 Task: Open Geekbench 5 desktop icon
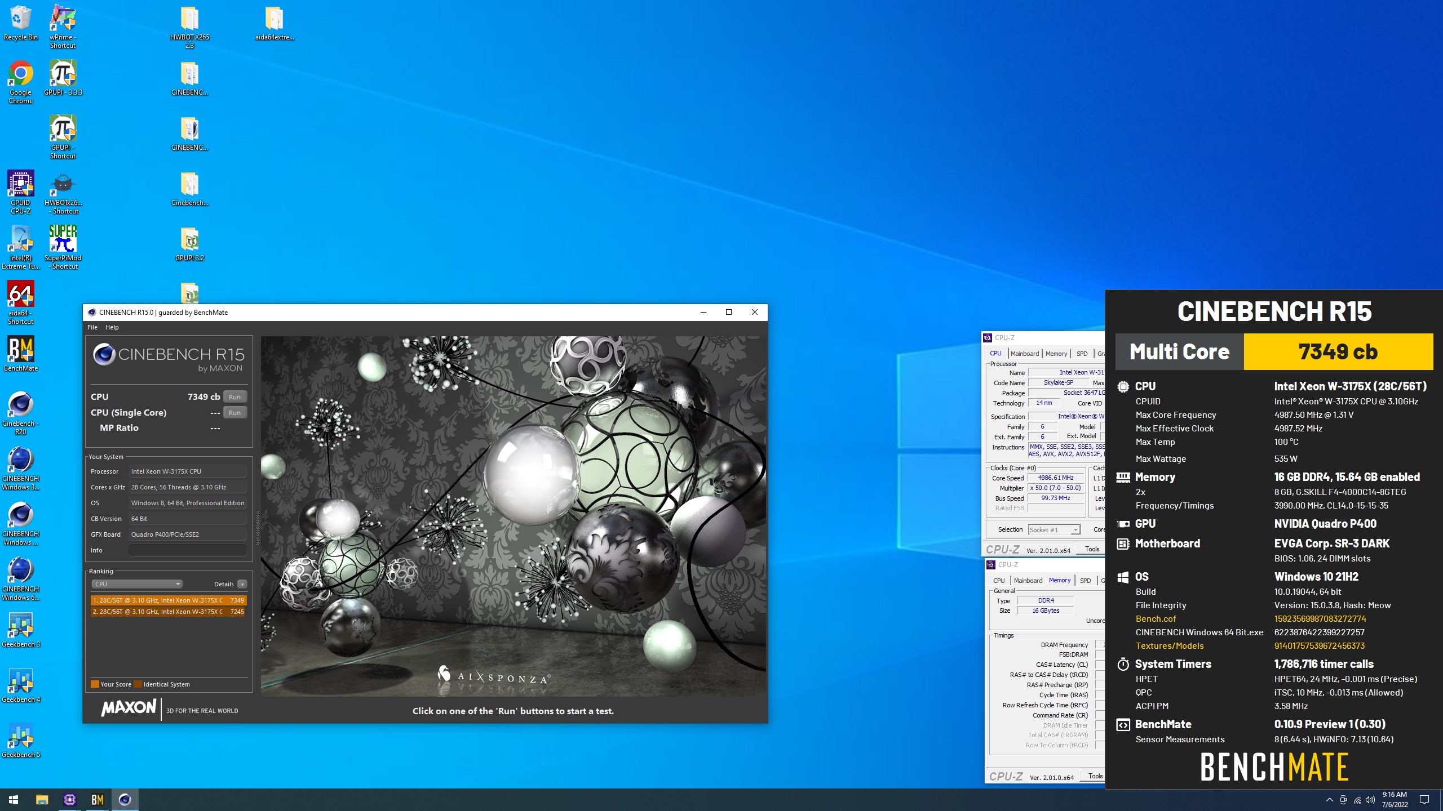pyautogui.click(x=21, y=741)
